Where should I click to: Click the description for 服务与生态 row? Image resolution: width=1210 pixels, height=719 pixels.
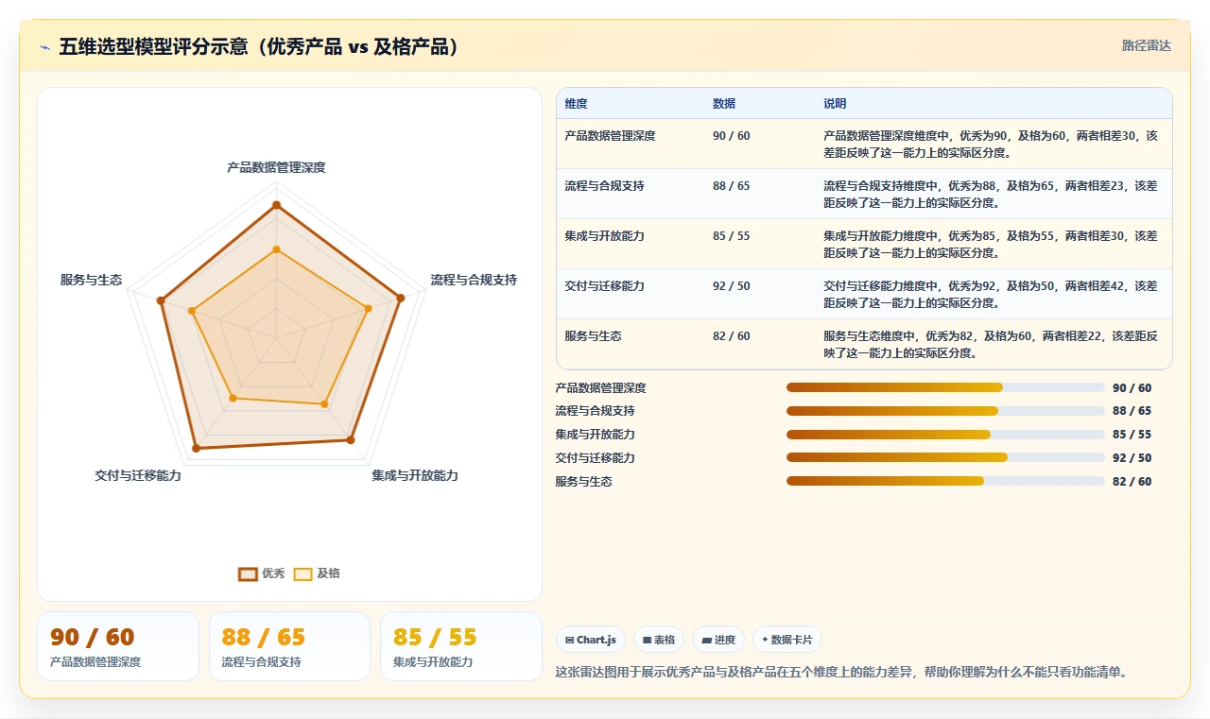(x=990, y=344)
